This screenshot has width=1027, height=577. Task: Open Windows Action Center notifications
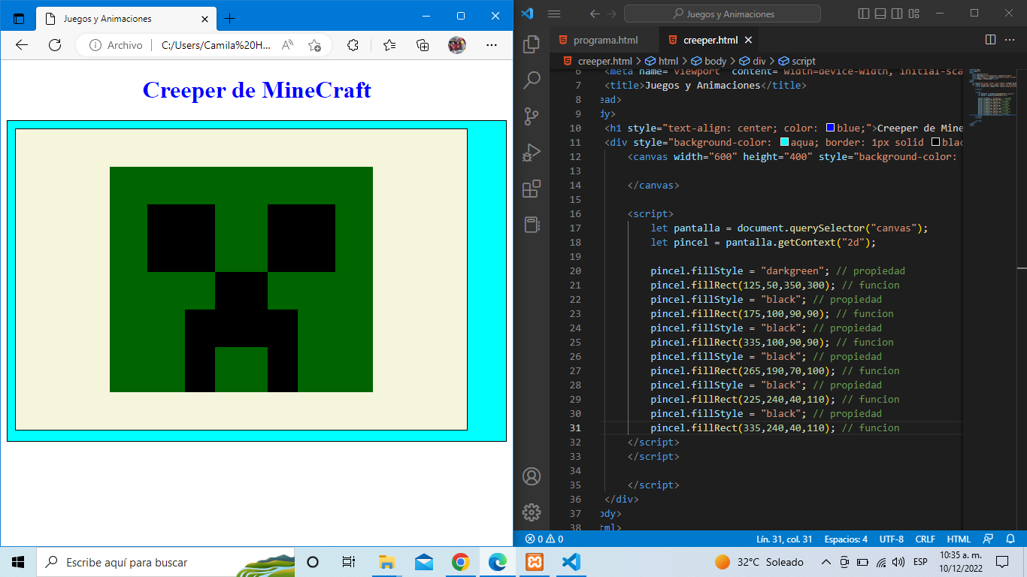tap(1001, 562)
